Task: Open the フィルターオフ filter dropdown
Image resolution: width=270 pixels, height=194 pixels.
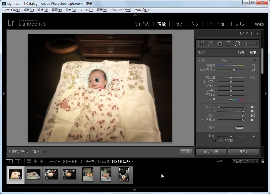Action: pos(245,161)
